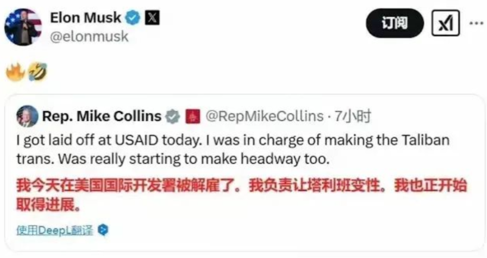This screenshot has height=258, width=487.
Task: Click the Rep. Mike Collins name
Action: point(102,116)
